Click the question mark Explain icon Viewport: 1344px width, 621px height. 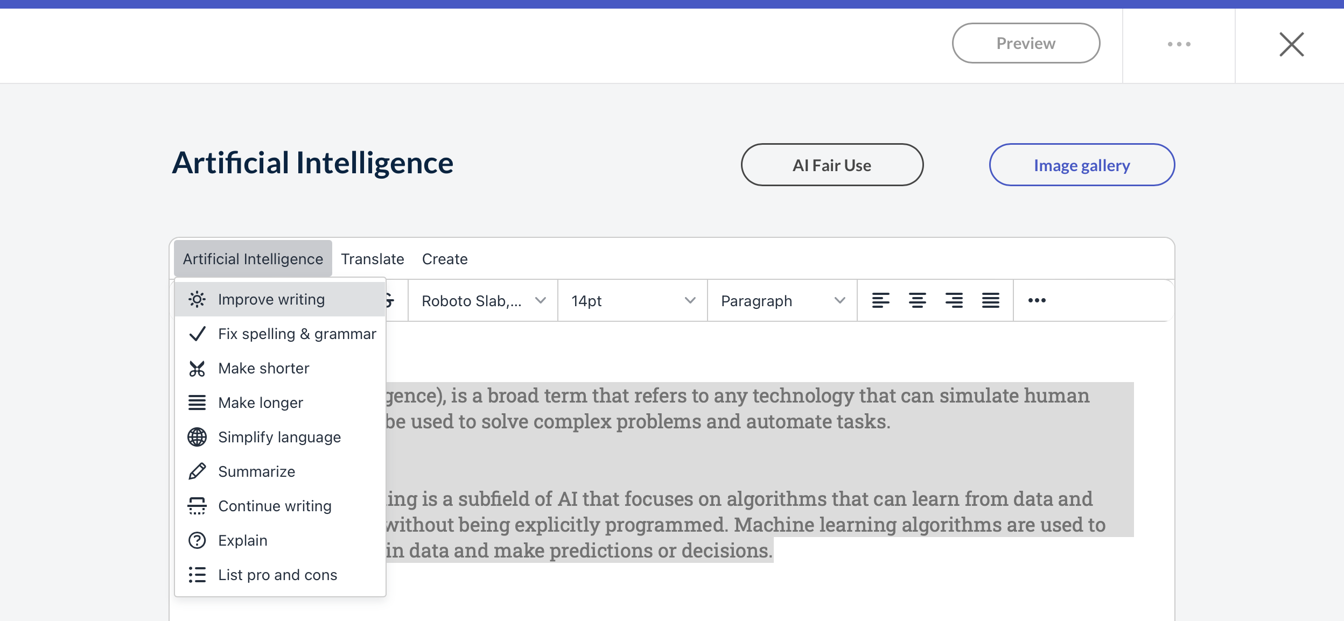point(197,540)
